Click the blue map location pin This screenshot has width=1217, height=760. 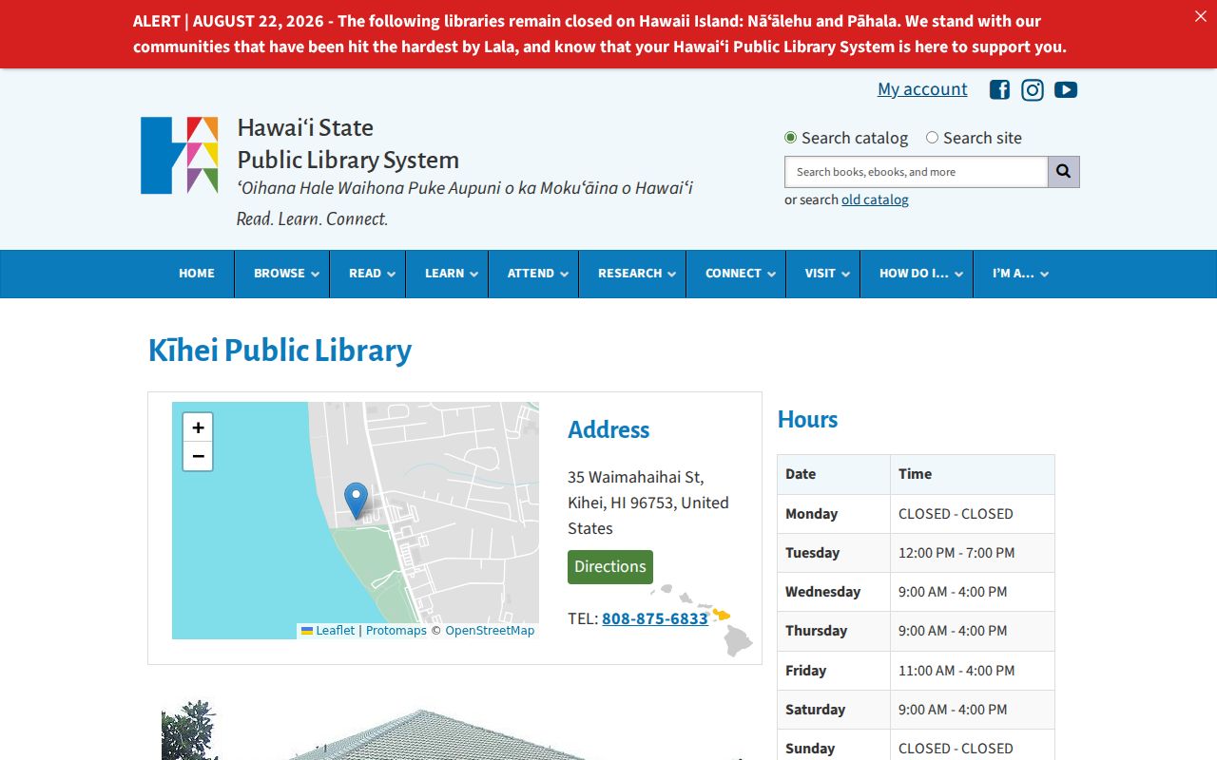pyautogui.click(x=356, y=501)
